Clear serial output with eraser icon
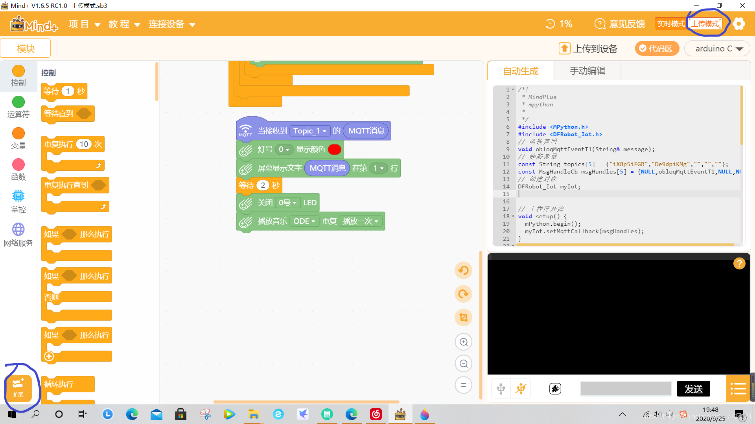The height and width of the screenshot is (424, 755). point(555,389)
